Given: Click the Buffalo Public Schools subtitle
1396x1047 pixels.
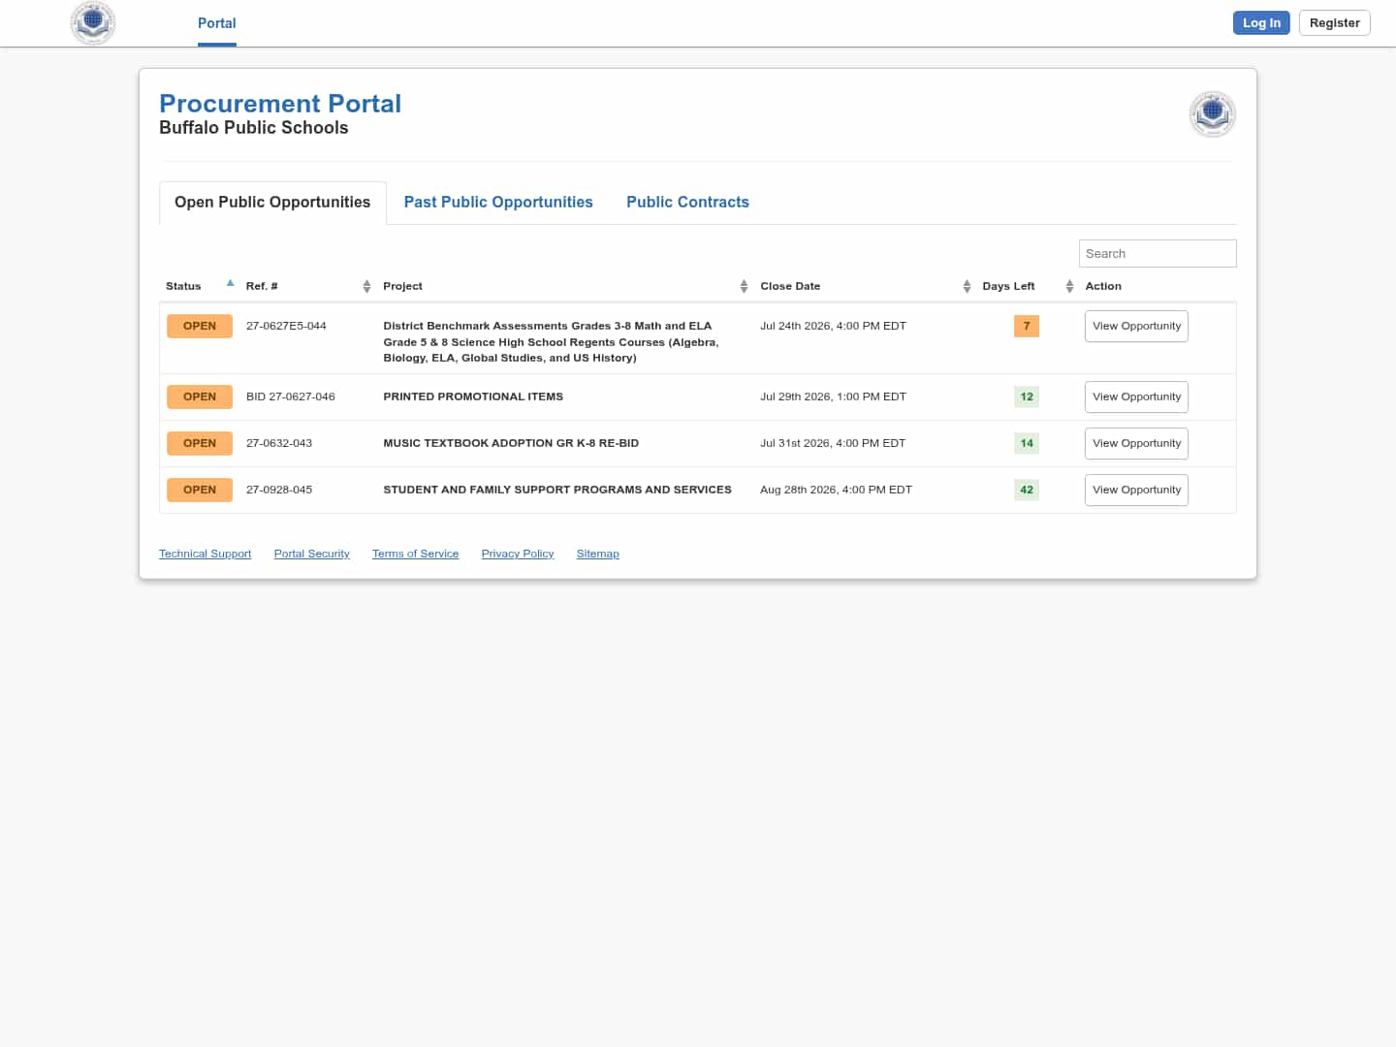Looking at the screenshot, I should (253, 128).
